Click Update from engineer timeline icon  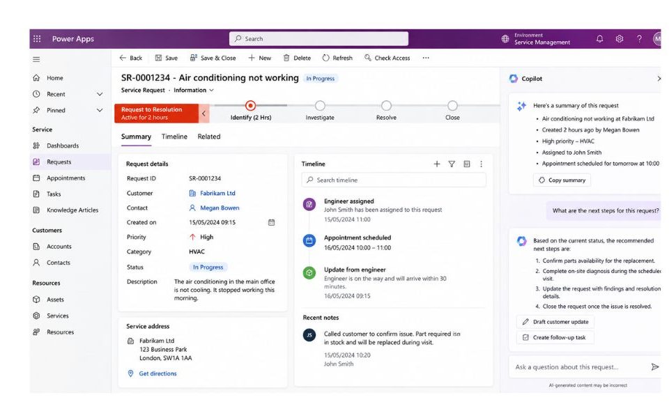click(x=309, y=272)
